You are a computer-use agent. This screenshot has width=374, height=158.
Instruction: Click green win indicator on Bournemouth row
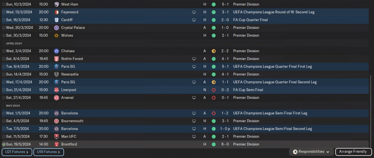(x=214, y=121)
